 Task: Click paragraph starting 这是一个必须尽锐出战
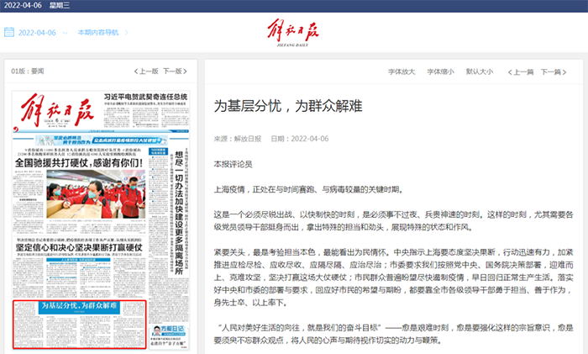pos(393,221)
